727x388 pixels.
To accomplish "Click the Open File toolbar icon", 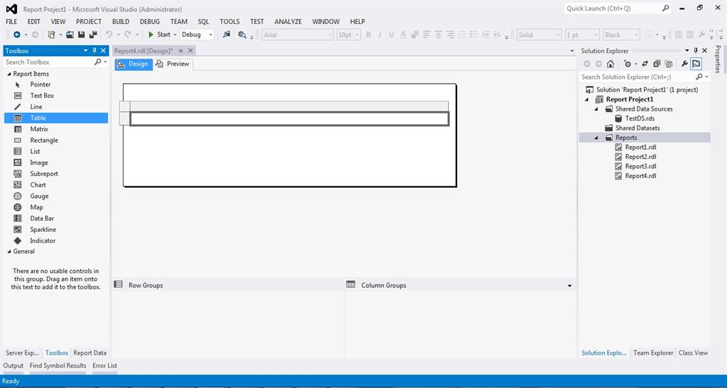I will coord(70,35).
